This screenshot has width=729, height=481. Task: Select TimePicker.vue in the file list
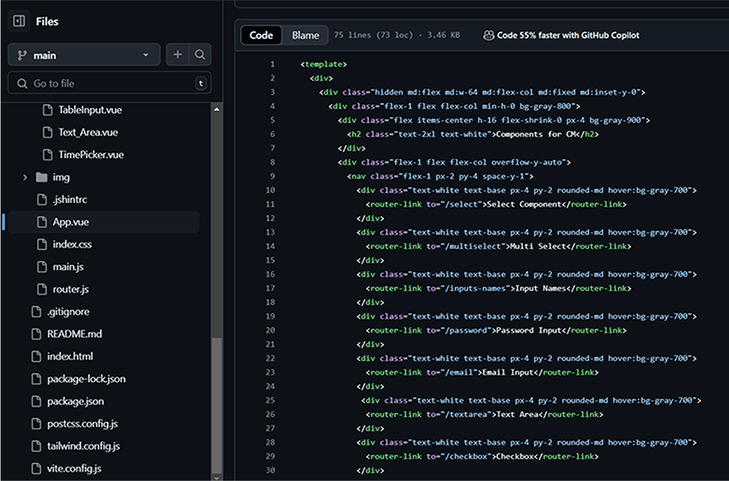coord(91,155)
